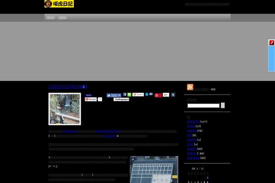Click the search submit button beside the input
Screen dimensions: 275x183
tap(223, 105)
